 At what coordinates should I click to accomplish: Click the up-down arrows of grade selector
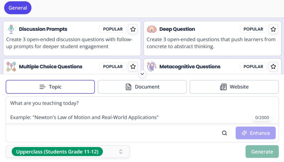[121, 152]
